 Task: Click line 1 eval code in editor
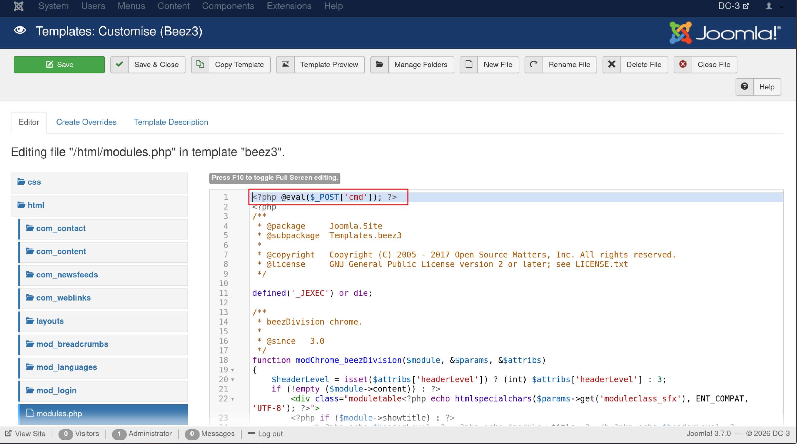point(324,197)
